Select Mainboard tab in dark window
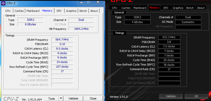The width and height of the screenshot is (211, 101). click(x=140, y=8)
